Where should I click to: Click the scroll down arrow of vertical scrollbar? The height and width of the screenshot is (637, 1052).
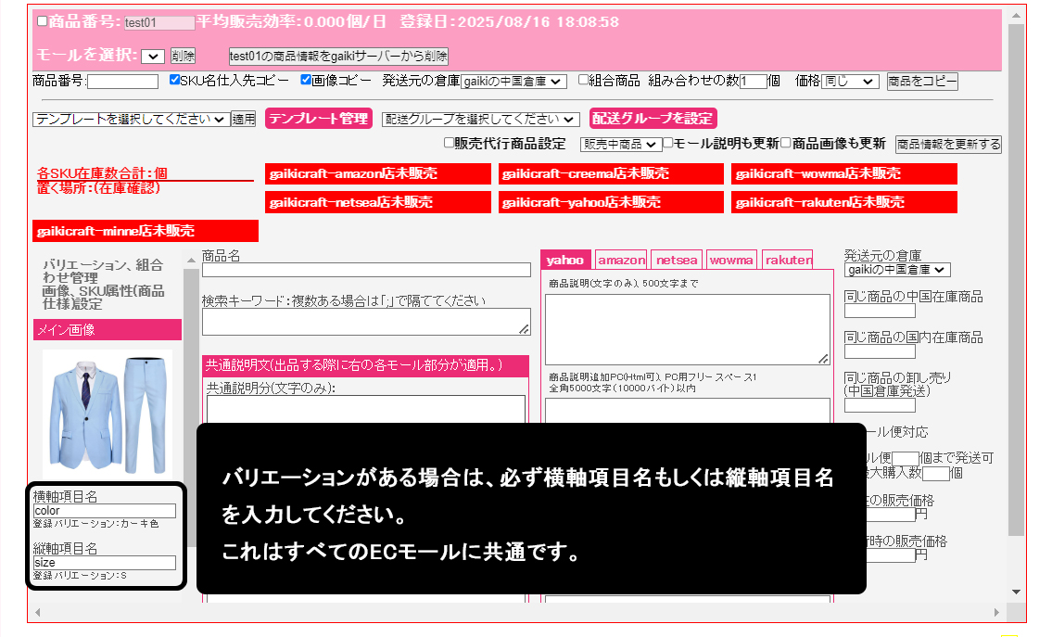tap(1016, 592)
